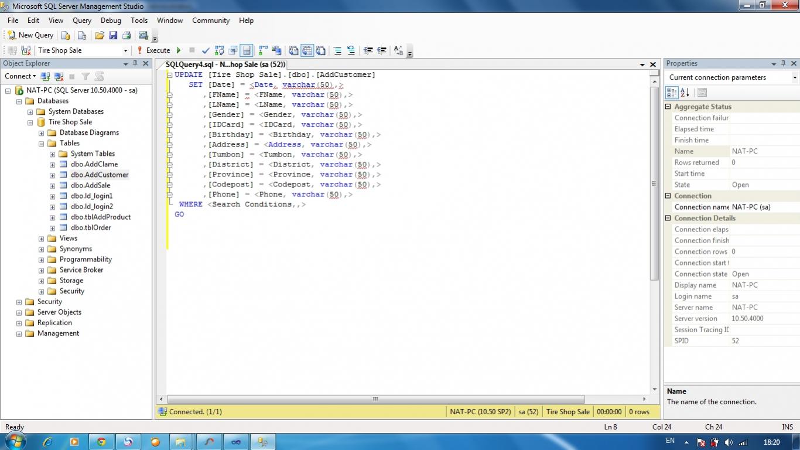Toggle the Properties panel auto-hide pin

tap(784, 63)
